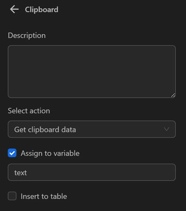This screenshot has width=186, height=211.
Task: Click the Clipboard panel title
Action: (x=41, y=10)
